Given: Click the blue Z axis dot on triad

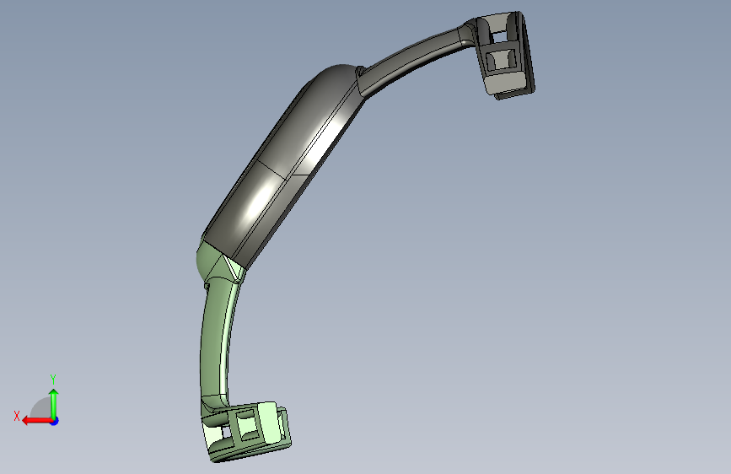Looking at the screenshot, I should (x=55, y=421).
